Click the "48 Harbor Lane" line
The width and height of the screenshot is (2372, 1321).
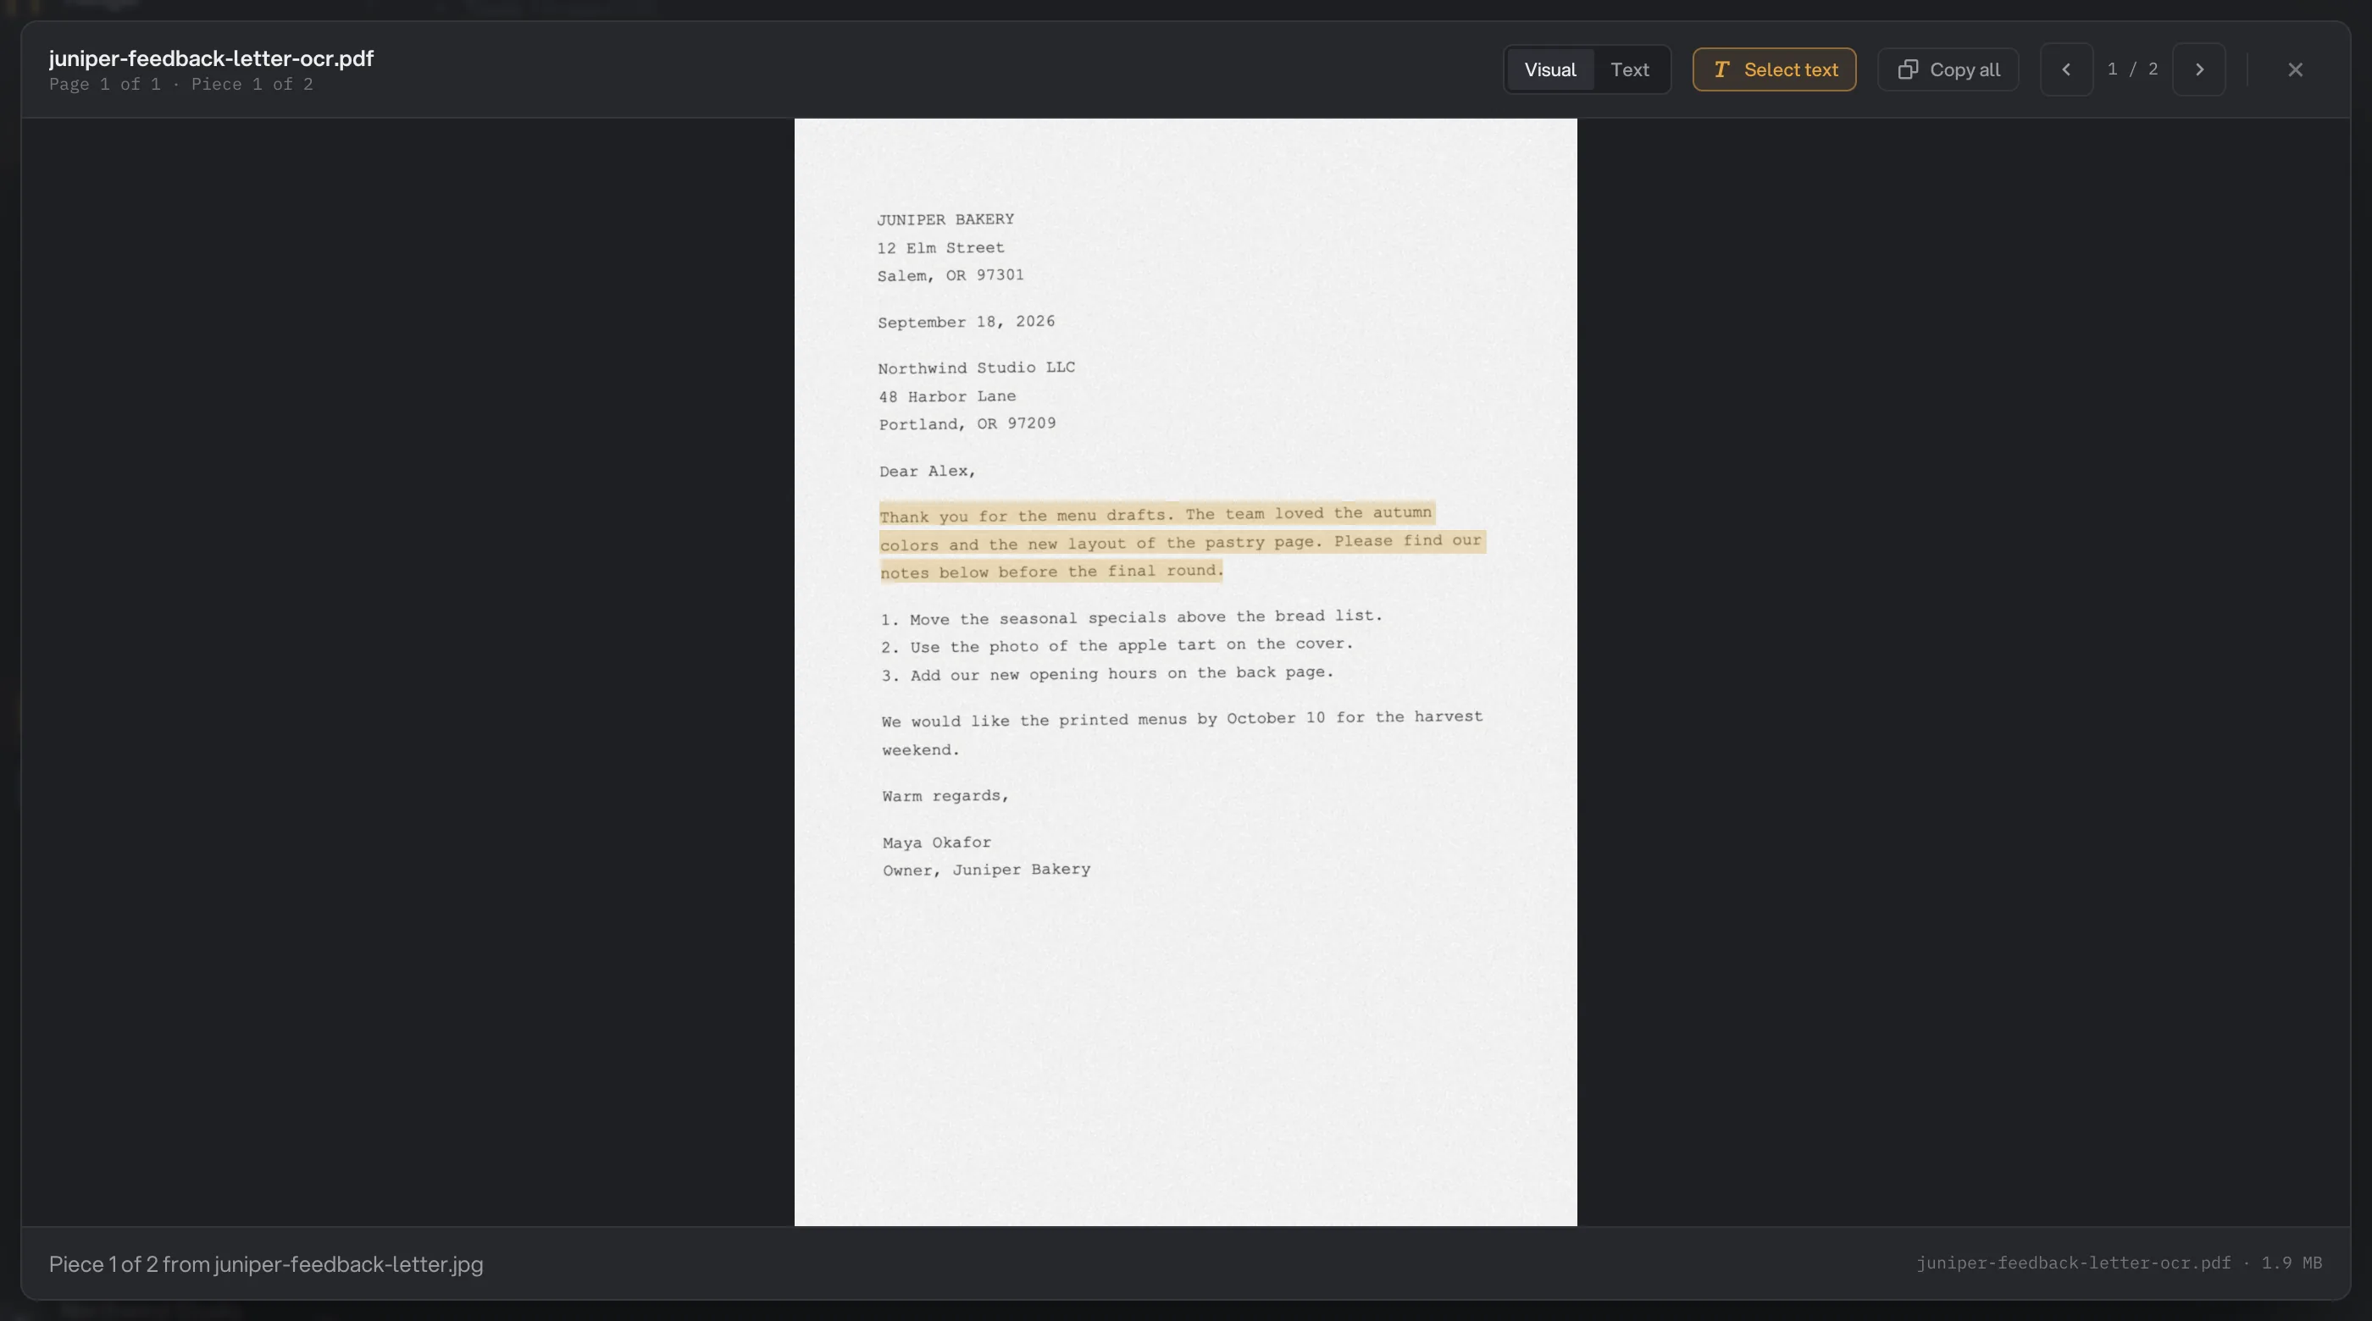coord(947,395)
